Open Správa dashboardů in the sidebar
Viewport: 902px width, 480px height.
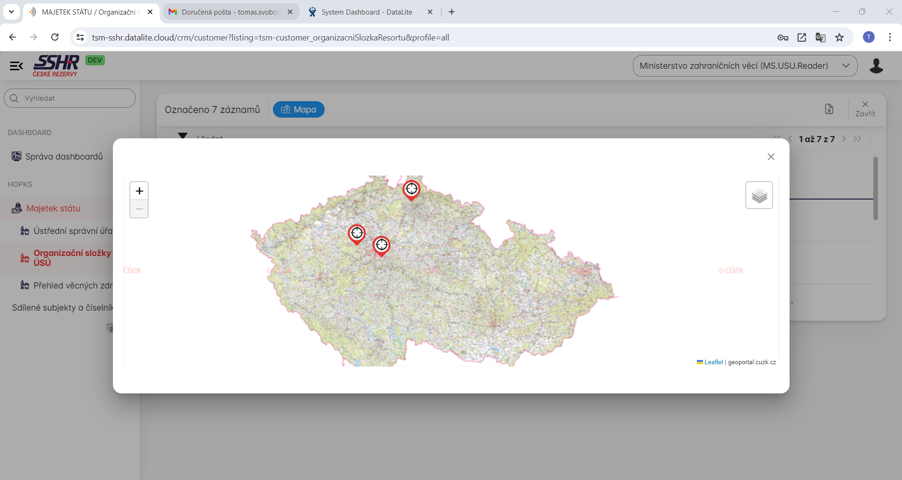[x=64, y=157]
